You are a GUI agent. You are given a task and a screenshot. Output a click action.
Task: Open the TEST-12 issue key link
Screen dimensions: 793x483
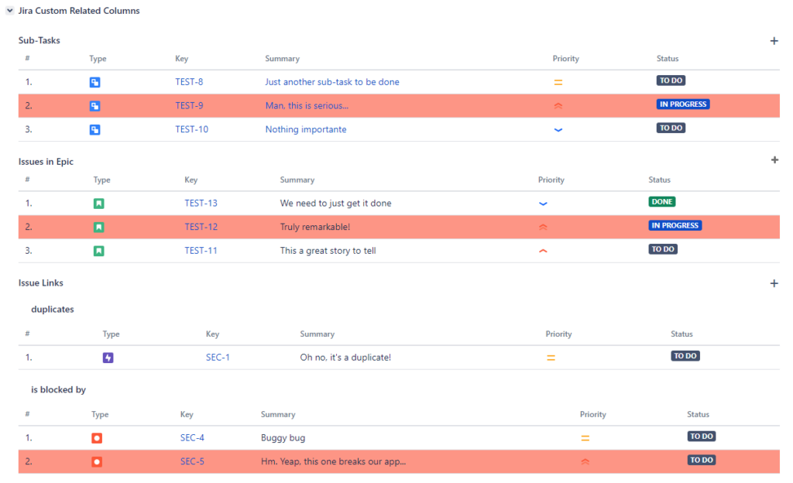point(201,227)
